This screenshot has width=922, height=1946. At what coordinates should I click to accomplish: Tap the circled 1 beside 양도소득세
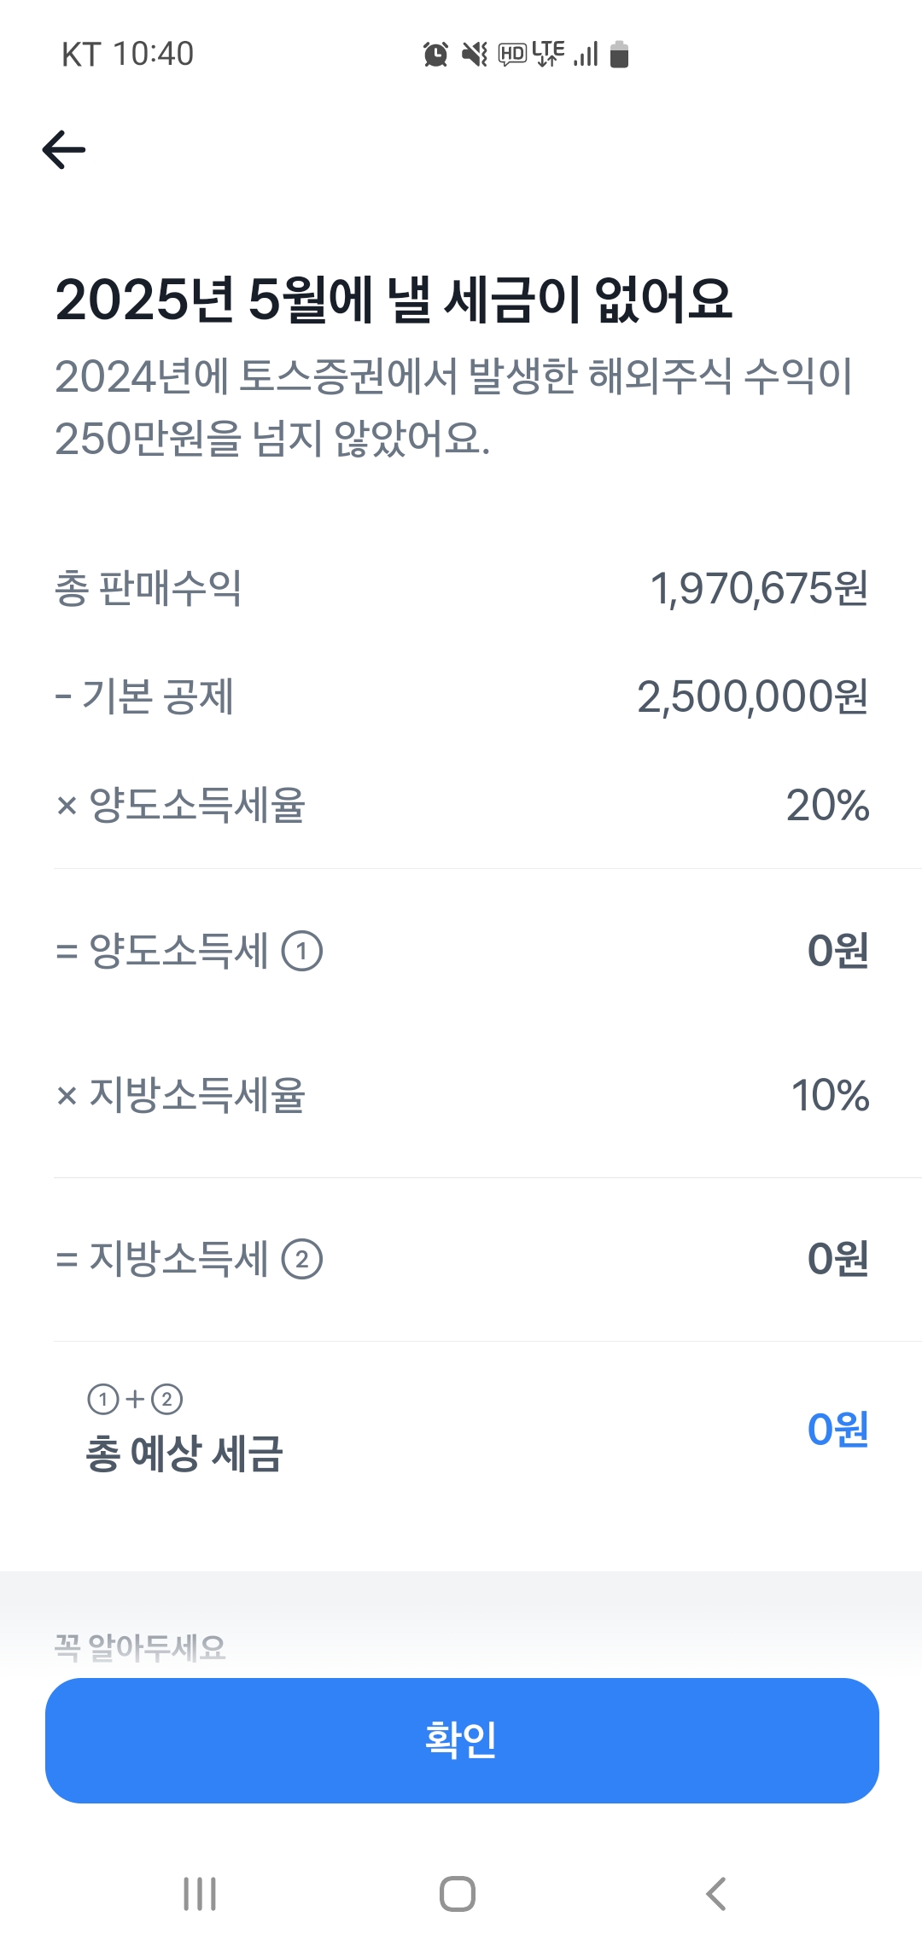coord(301,951)
